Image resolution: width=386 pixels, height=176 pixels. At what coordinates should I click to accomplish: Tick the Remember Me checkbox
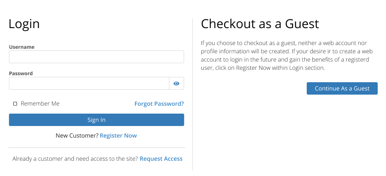pyautogui.click(x=15, y=104)
